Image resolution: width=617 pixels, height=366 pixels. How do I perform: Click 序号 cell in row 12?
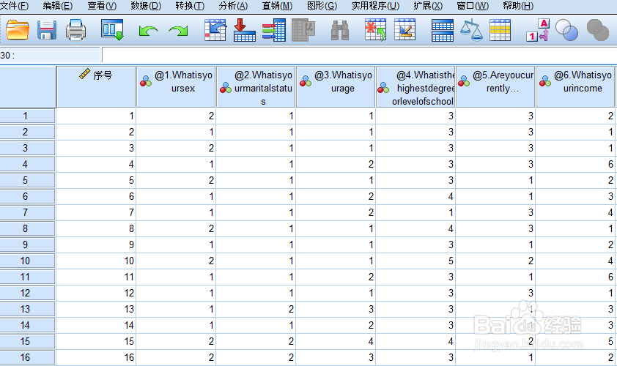(96, 294)
